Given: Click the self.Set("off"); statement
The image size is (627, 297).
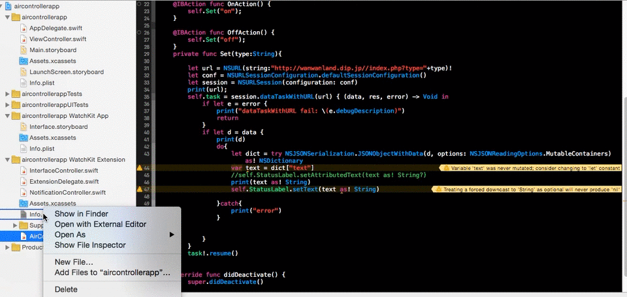Looking at the screenshot, I should [216, 40].
